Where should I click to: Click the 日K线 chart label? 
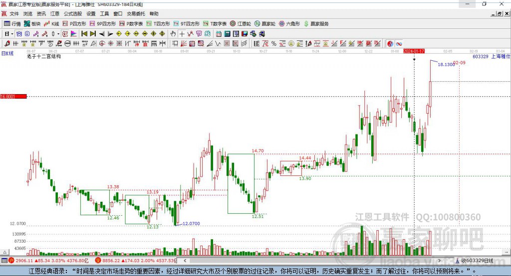[7, 53]
